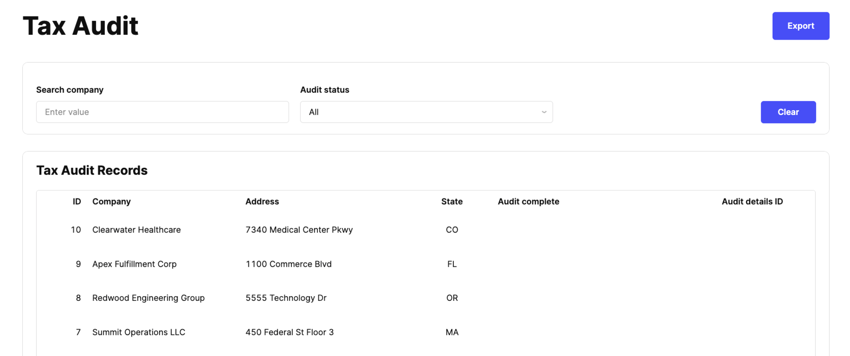850x356 pixels.
Task: Sort records by the ID column header
Action: [x=76, y=201]
